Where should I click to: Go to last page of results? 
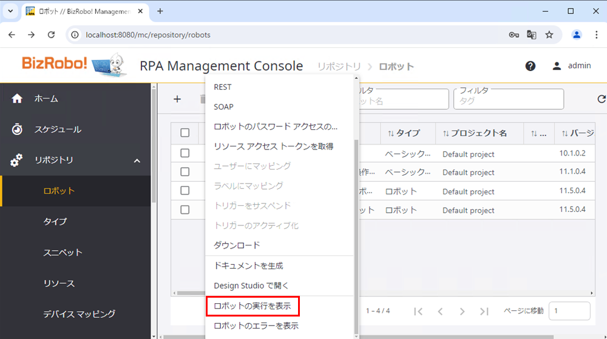pos(484,311)
